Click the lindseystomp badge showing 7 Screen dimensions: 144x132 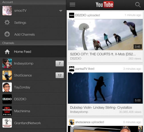[x=60, y=64]
